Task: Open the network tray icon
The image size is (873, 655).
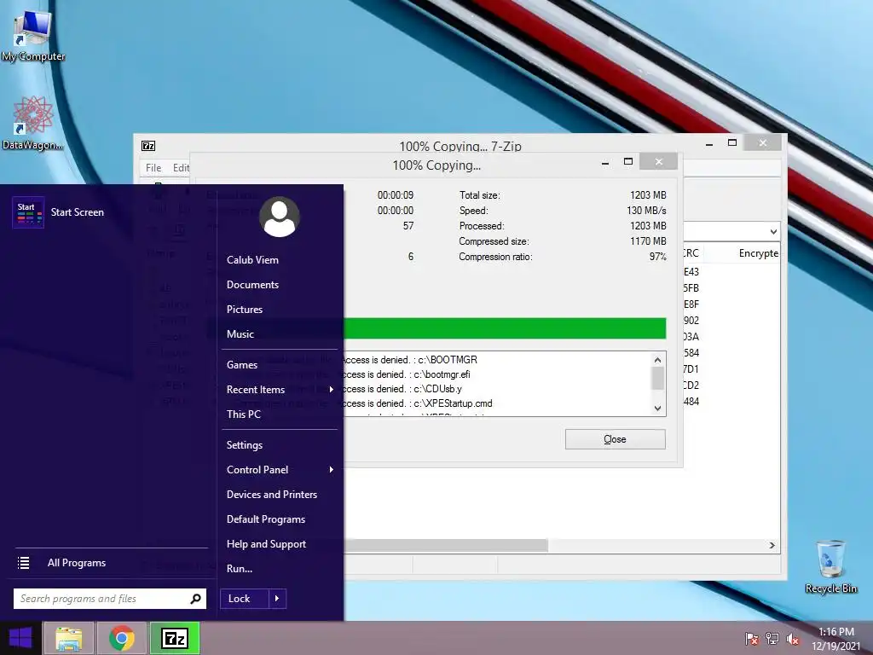Action: [772, 638]
